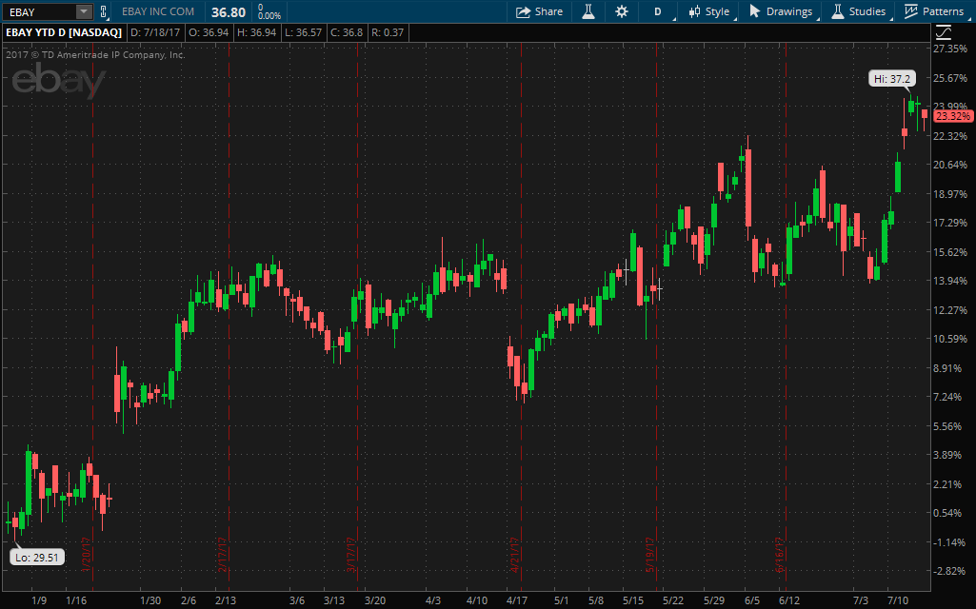Click into the EBAY symbol input field
This screenshot has height=609, width=976.
coord(38,11)
